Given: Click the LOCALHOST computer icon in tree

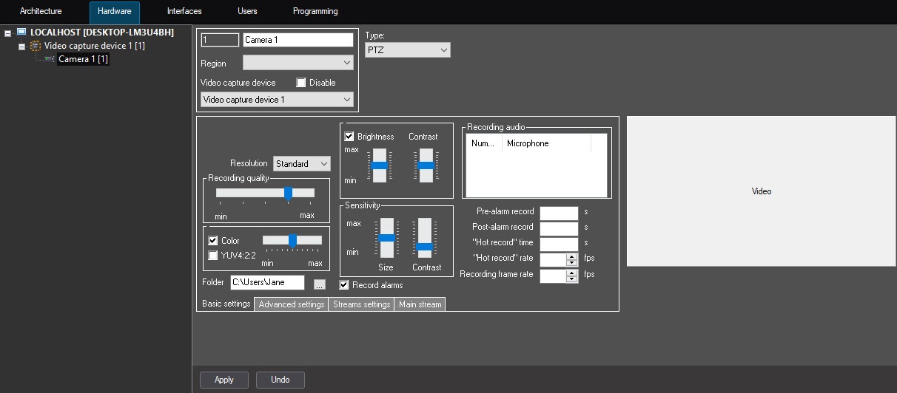Looking at the screenshot, I should click(21, 33).
